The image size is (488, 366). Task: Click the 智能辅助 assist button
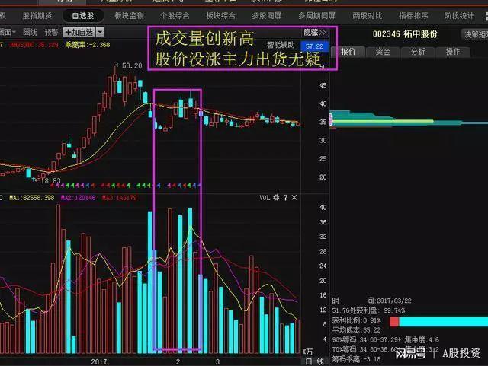click(281, 46)
